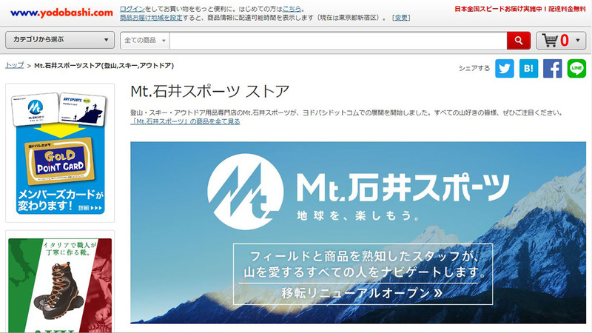
Task: Click the Mt.石井スポーツストア breadcrumb text
Action: click(104, 65)
